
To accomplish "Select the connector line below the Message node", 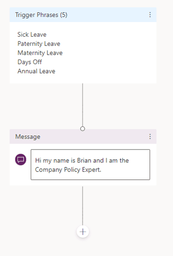I will [83, 206].
